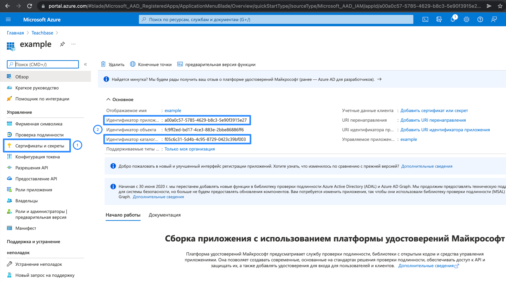Open Дополнительные сведения in the welcome banner
The image size is (506, 282).
[427, 166]
